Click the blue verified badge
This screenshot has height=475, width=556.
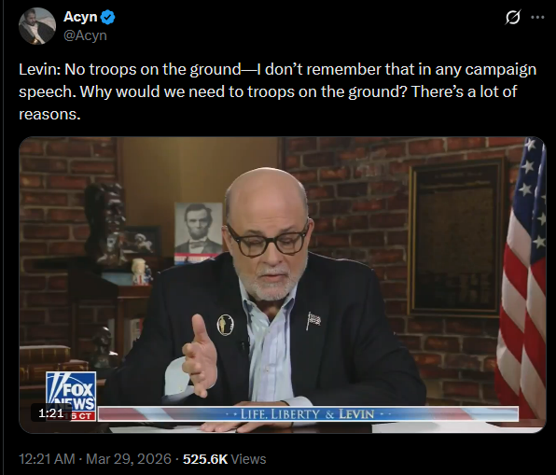pos(108,17)
